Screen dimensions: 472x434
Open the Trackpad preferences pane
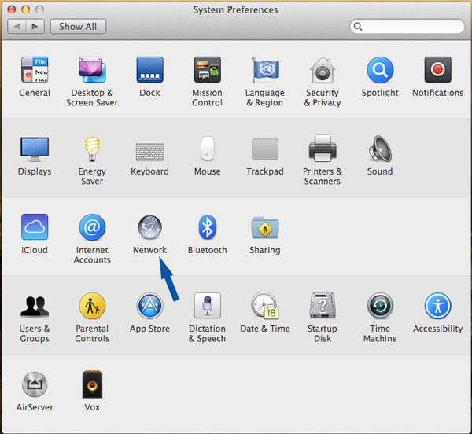pyautogui.click(x=265, y=149)
